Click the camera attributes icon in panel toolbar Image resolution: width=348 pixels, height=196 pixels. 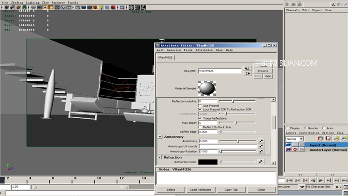(x=13, y=7)
